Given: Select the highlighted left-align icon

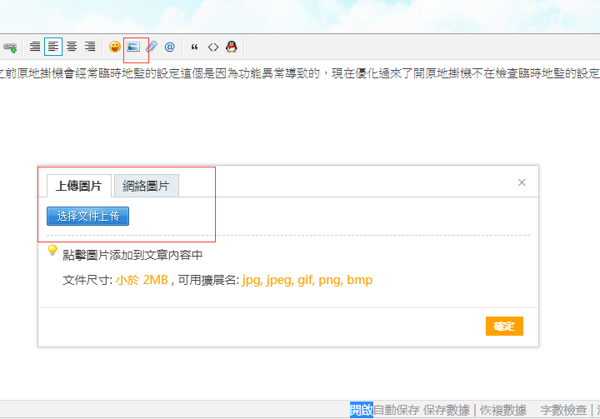Looking at the screenshot, I should coord(53,47).
